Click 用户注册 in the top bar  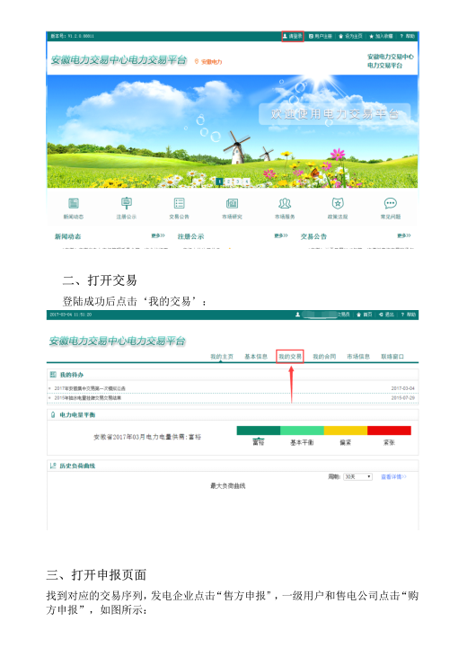[321, 36]
